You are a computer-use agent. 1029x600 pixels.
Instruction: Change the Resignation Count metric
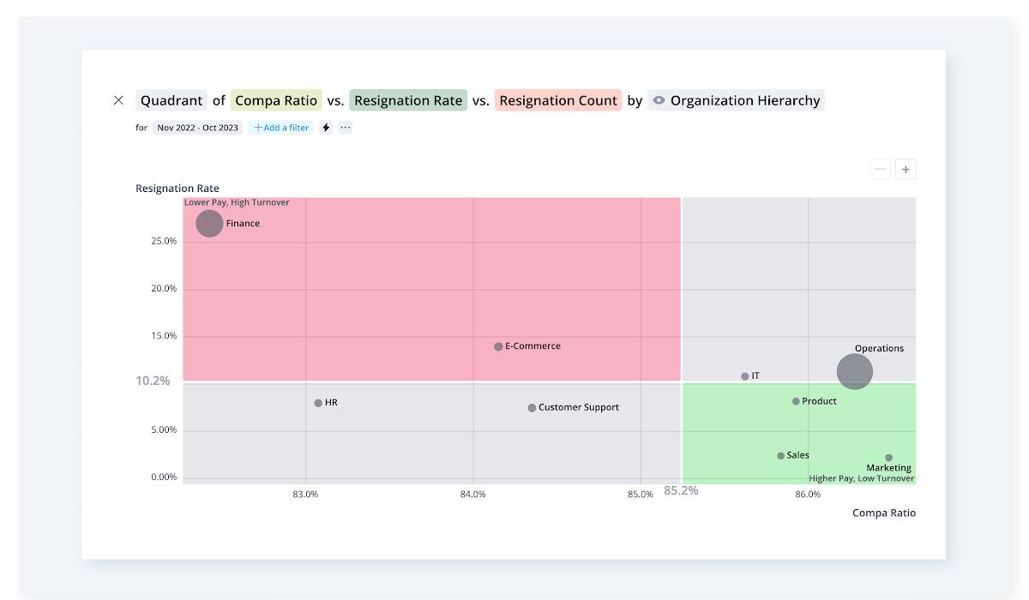pyautogui.click(x=558, y=100)
